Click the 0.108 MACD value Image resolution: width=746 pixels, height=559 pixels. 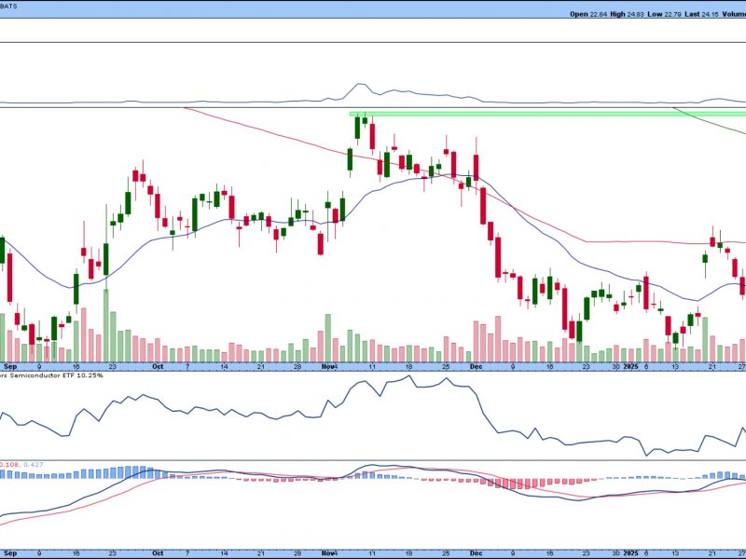coord(9,464)
